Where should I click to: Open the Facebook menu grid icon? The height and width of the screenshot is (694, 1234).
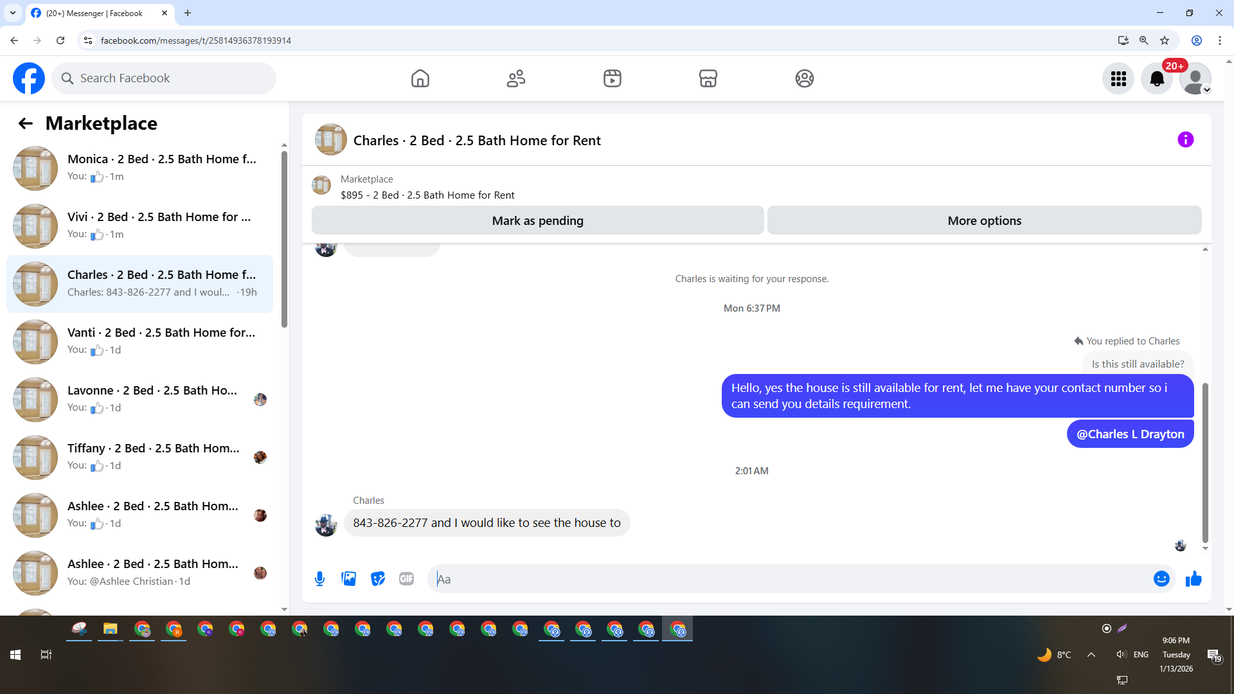(x=1118, y=78)
